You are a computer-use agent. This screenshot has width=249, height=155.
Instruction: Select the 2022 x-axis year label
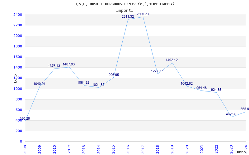(217, 149)
